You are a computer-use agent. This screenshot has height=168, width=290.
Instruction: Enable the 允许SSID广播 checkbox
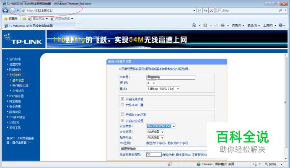122,105
